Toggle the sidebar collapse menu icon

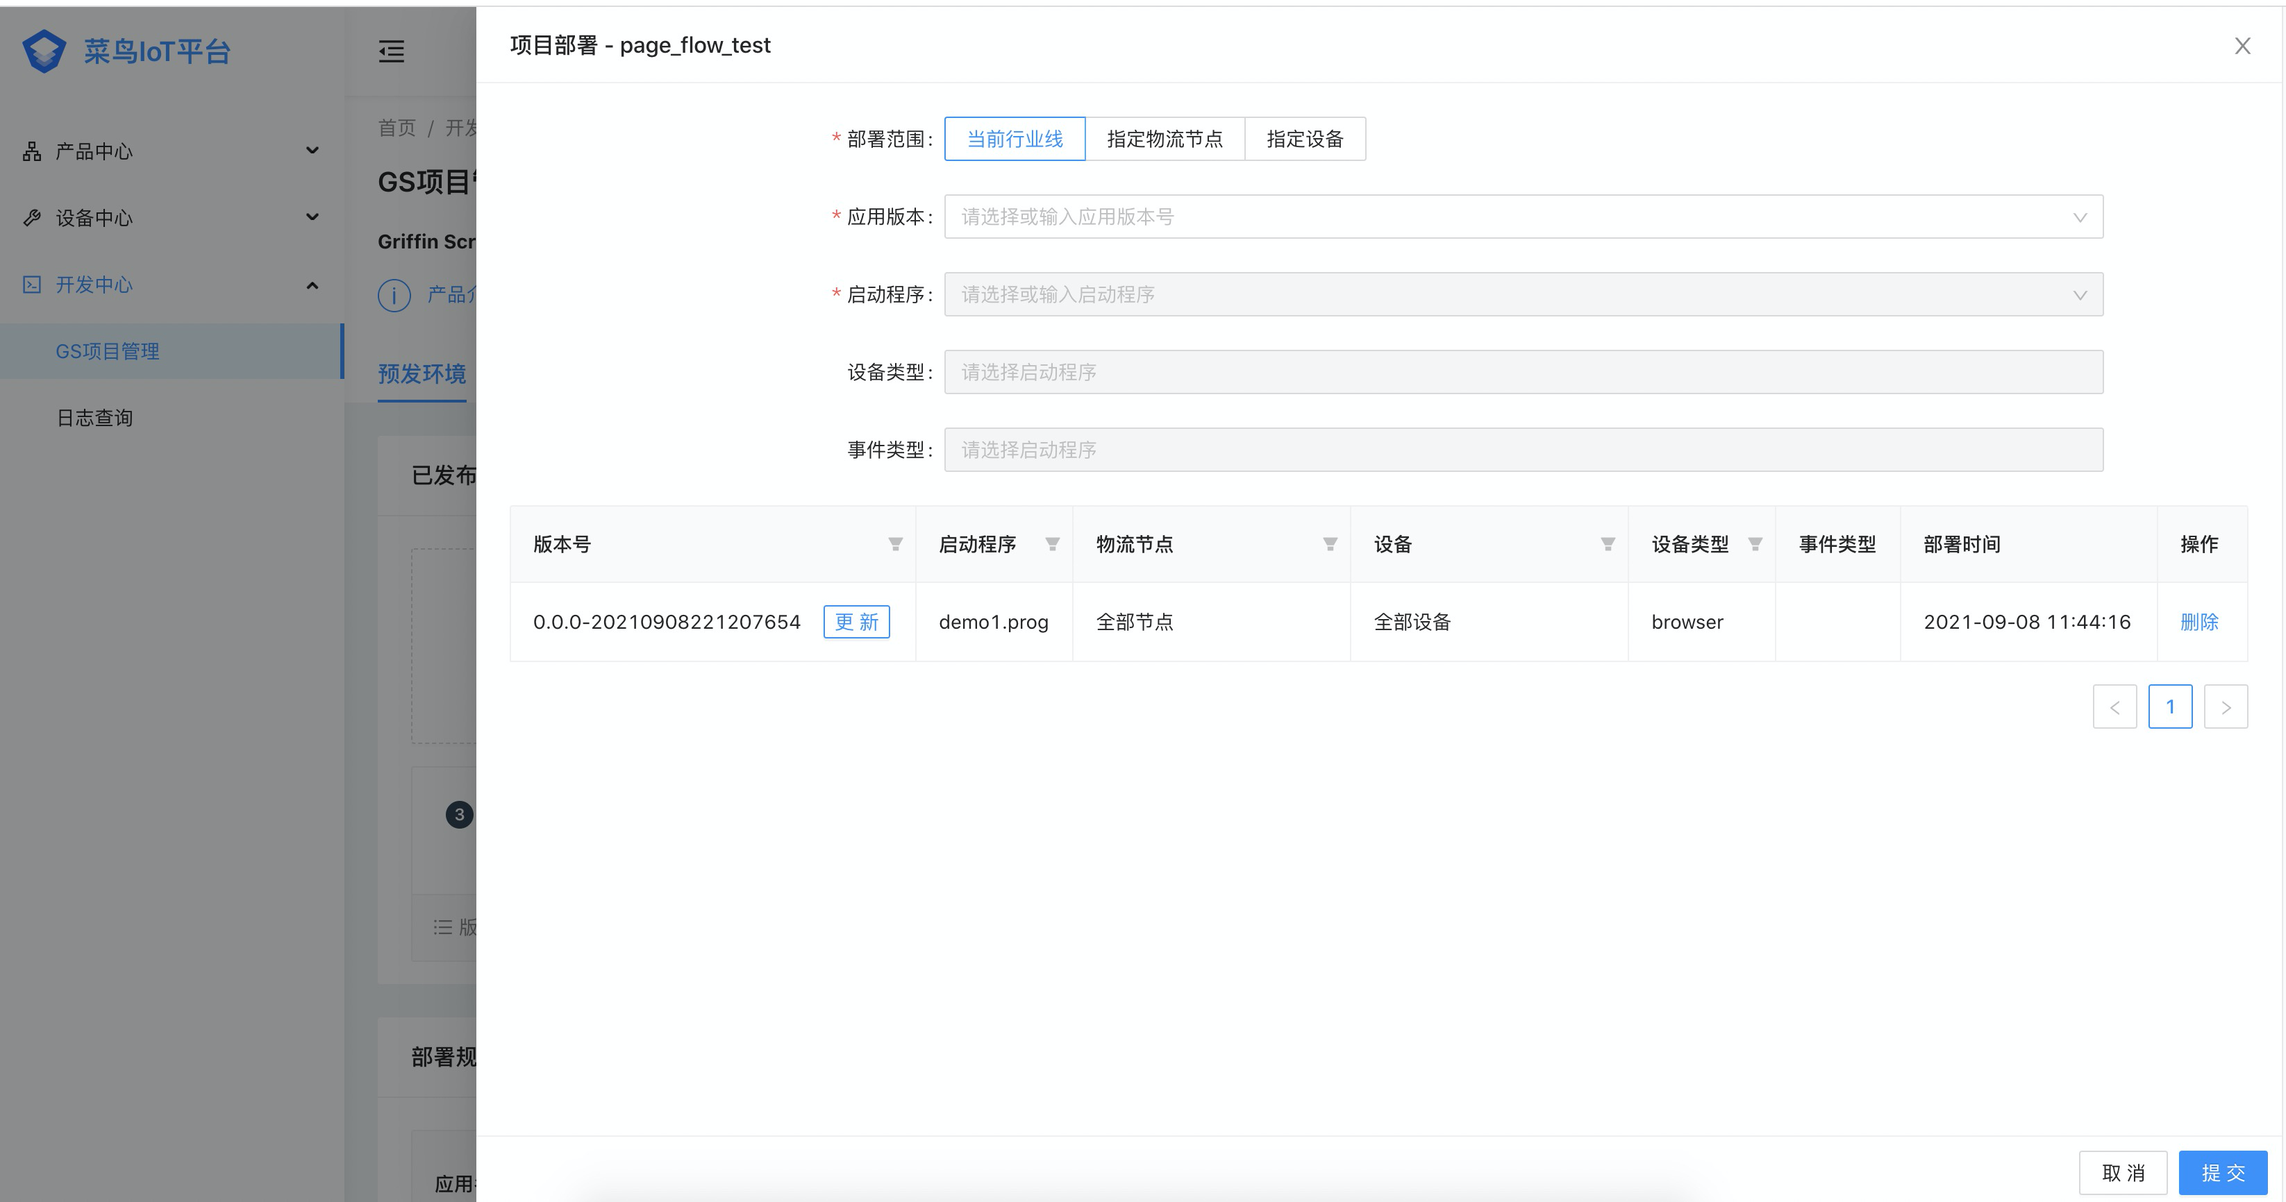pos(392,51)
